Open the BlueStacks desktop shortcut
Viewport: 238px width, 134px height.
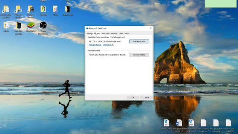[31, 27]
